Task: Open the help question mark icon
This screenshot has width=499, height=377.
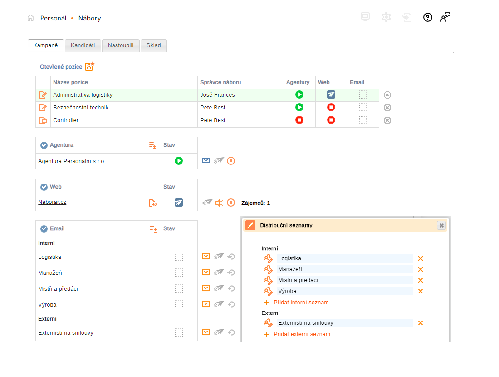Action: pyautogui.click(x=427, y=18)
